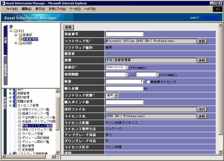224x161 pixels.
Task: Open the 編集(E) menu
Action: (x=27, y=9)
